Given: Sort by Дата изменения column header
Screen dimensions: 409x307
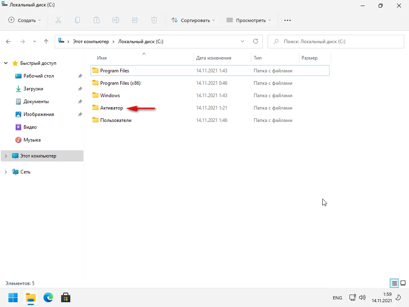Looking at the screenshot, I should coord(214,58).
